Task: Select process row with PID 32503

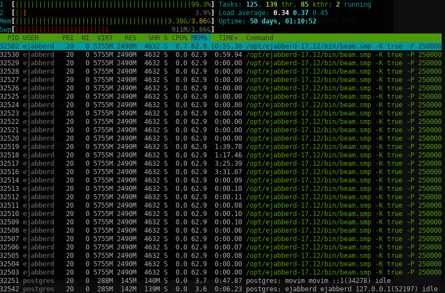Action: (221, 272)
